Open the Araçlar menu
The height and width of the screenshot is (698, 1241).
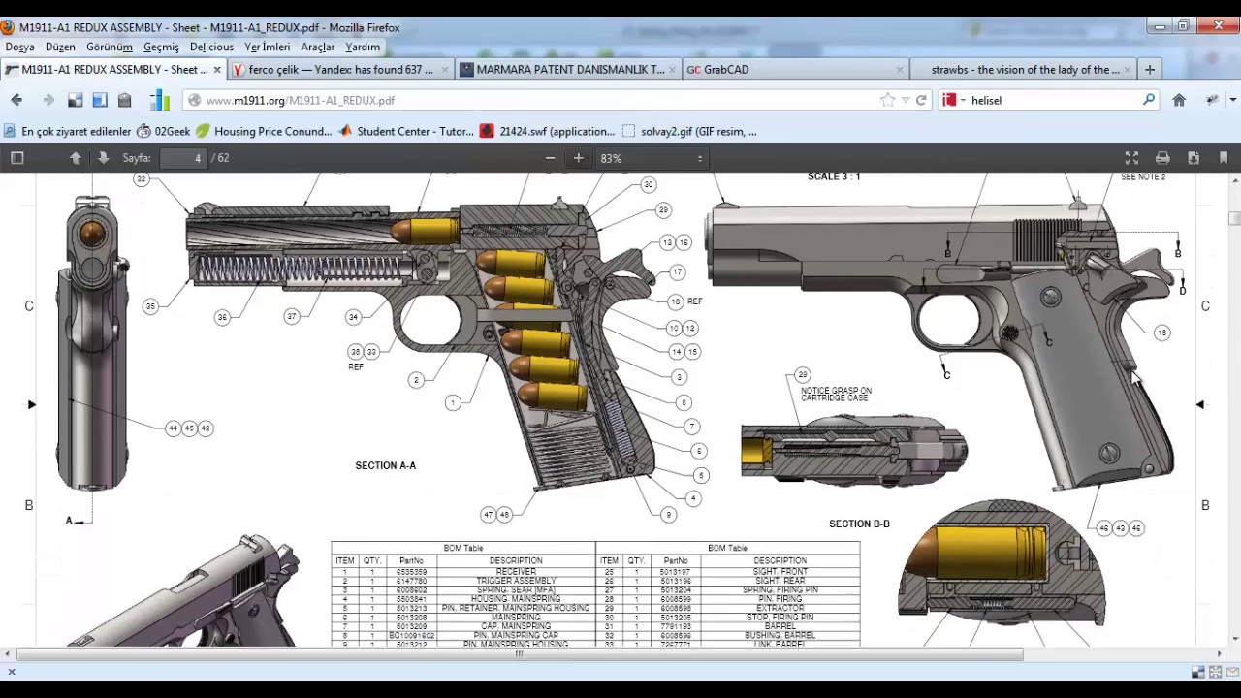pos(317,47)
